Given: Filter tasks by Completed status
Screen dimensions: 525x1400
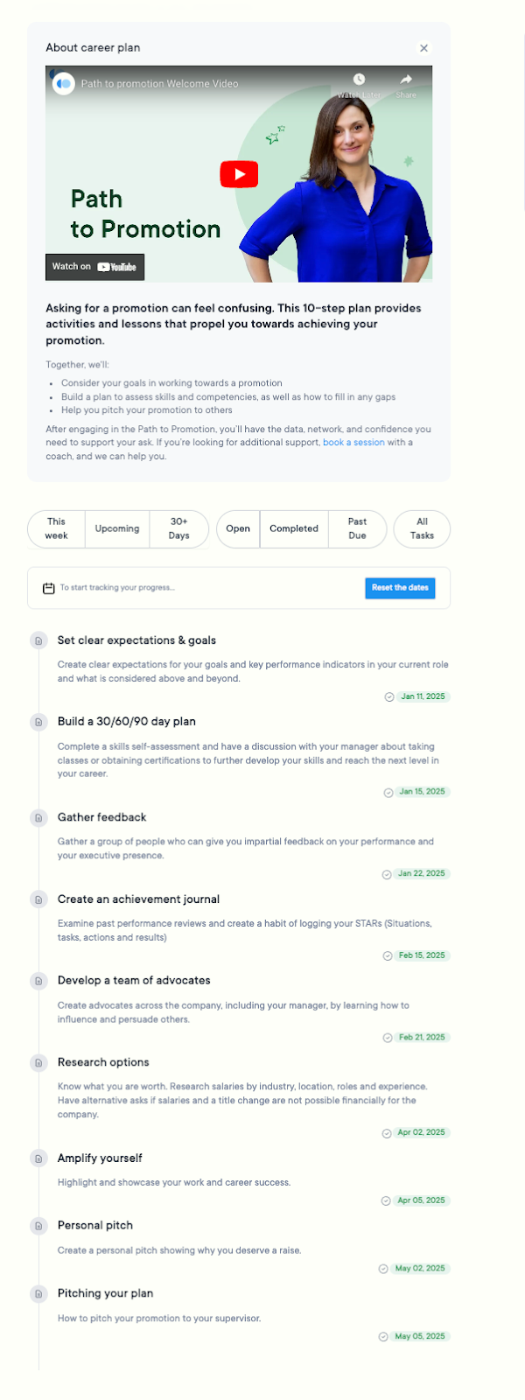Looking at the screenshot, I should (294, 528).
